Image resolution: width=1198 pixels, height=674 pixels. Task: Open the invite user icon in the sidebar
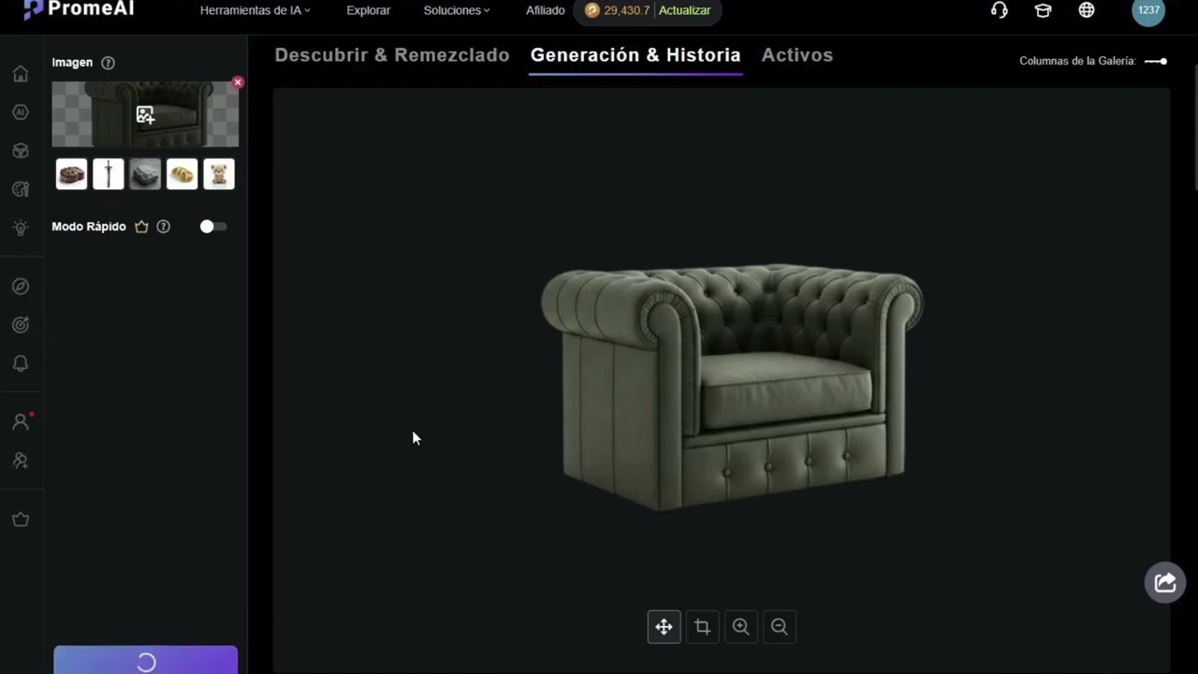point(21,461)
